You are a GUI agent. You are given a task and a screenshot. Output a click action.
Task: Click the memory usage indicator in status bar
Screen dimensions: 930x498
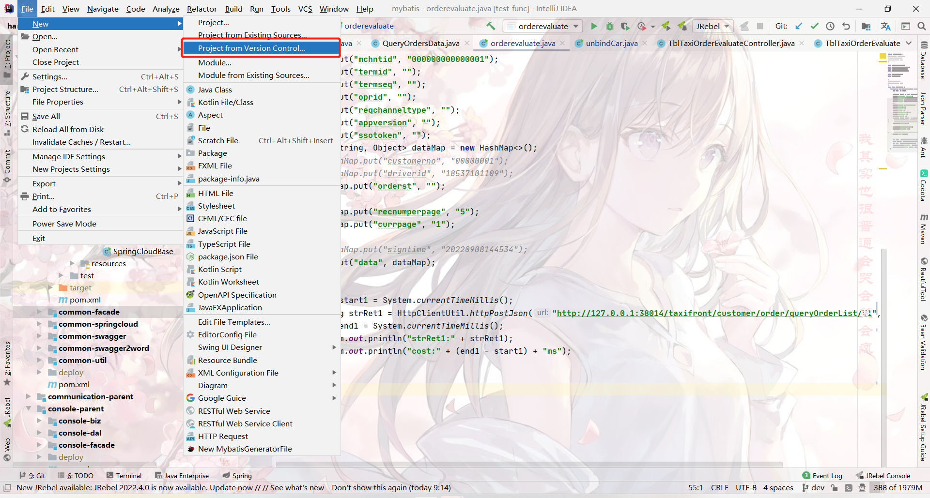pyautogui.click(x=898, y=487)
